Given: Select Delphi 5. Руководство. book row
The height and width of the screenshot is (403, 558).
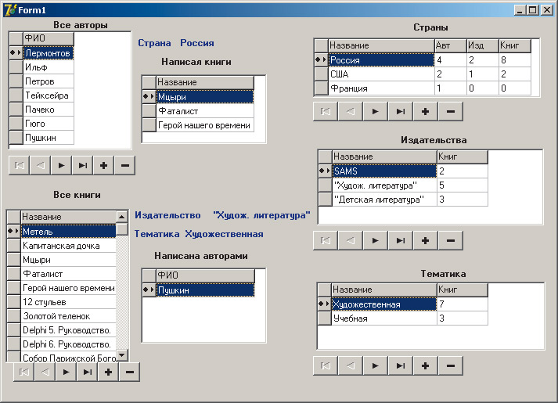Looking at the screenshot, I should (x=69, y=330).
